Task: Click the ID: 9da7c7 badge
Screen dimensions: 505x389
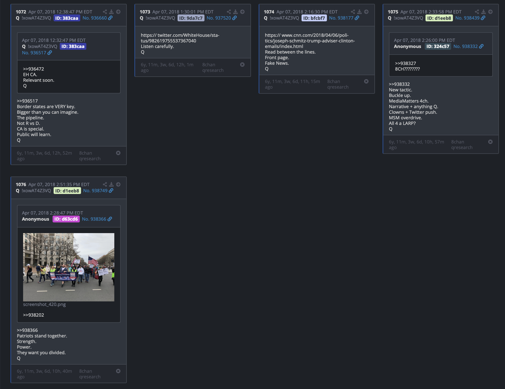Action: (191, 18)
